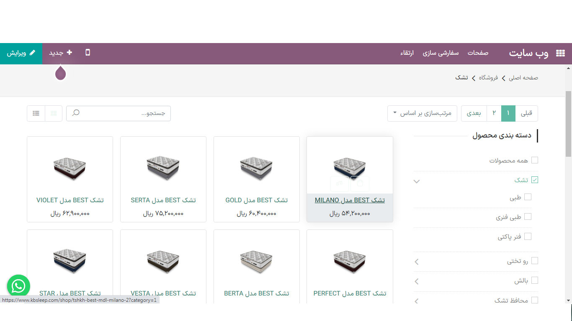Check the بالش category checkbox
Viewport: 572px width, 321px height.
pos(535,280)
